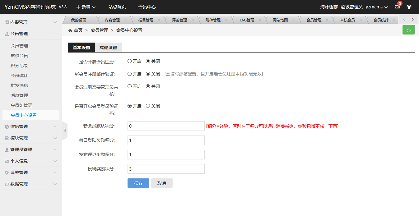Enable 是否开启会员注册 option
This screenshot has height=216, width=419.
pyautogui.click(x=130, y=61)
